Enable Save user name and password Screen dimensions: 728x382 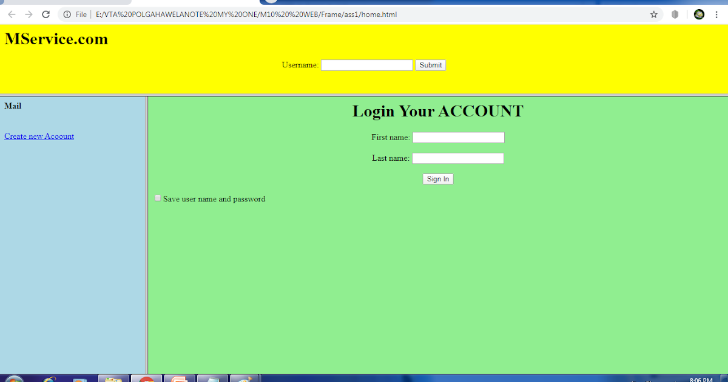point(158,198)
